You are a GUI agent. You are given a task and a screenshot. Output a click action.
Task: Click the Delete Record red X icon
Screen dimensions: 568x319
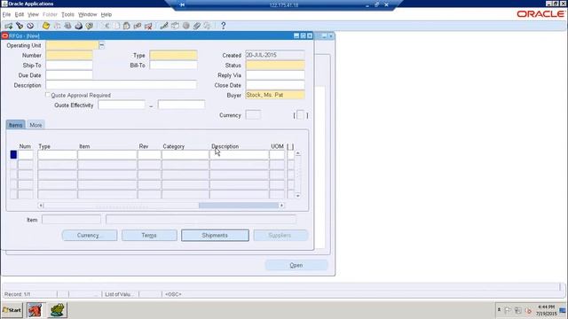[148, 26]
